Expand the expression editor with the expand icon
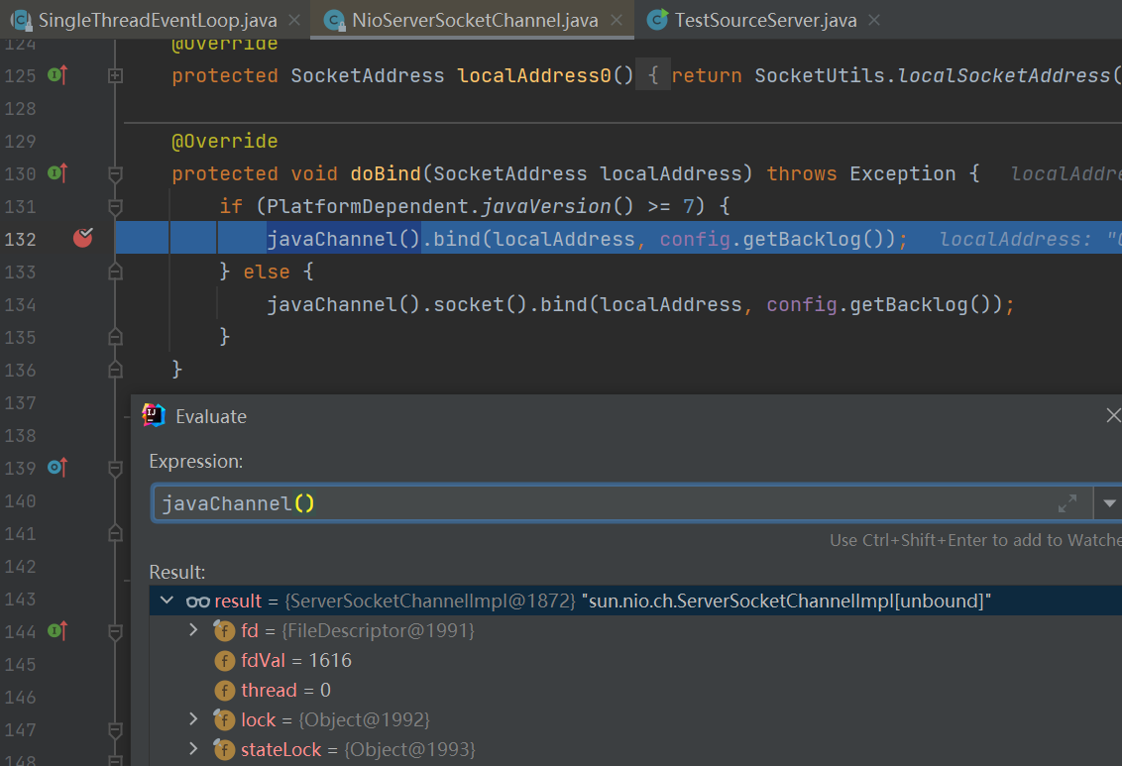This screenshot has height=766, width=1122. (x=1067, y=503)
